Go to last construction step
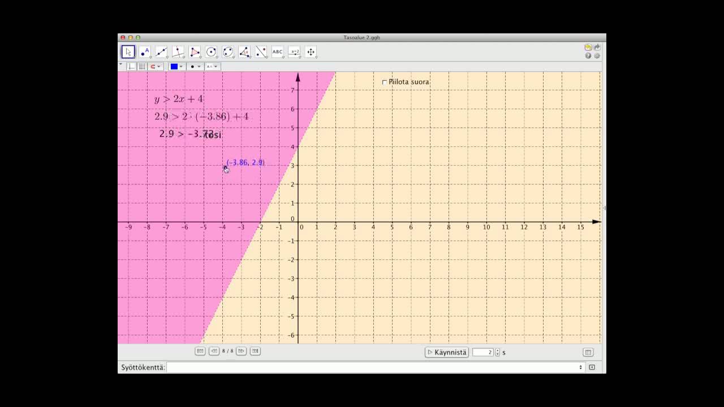The height and width of the screenshot is (407, 724). click(255, 351)
